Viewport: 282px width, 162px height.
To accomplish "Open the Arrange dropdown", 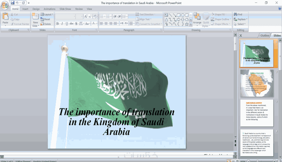I will [197, 20].
